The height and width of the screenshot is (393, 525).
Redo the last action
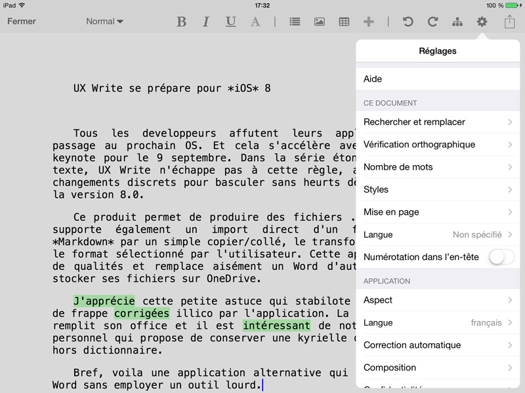pyautogui.click(x=432, y=22)
